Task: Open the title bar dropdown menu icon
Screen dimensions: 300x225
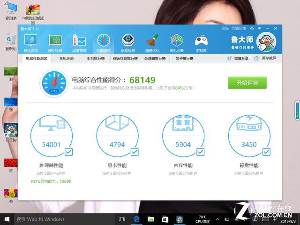Action: click(259, 28)
